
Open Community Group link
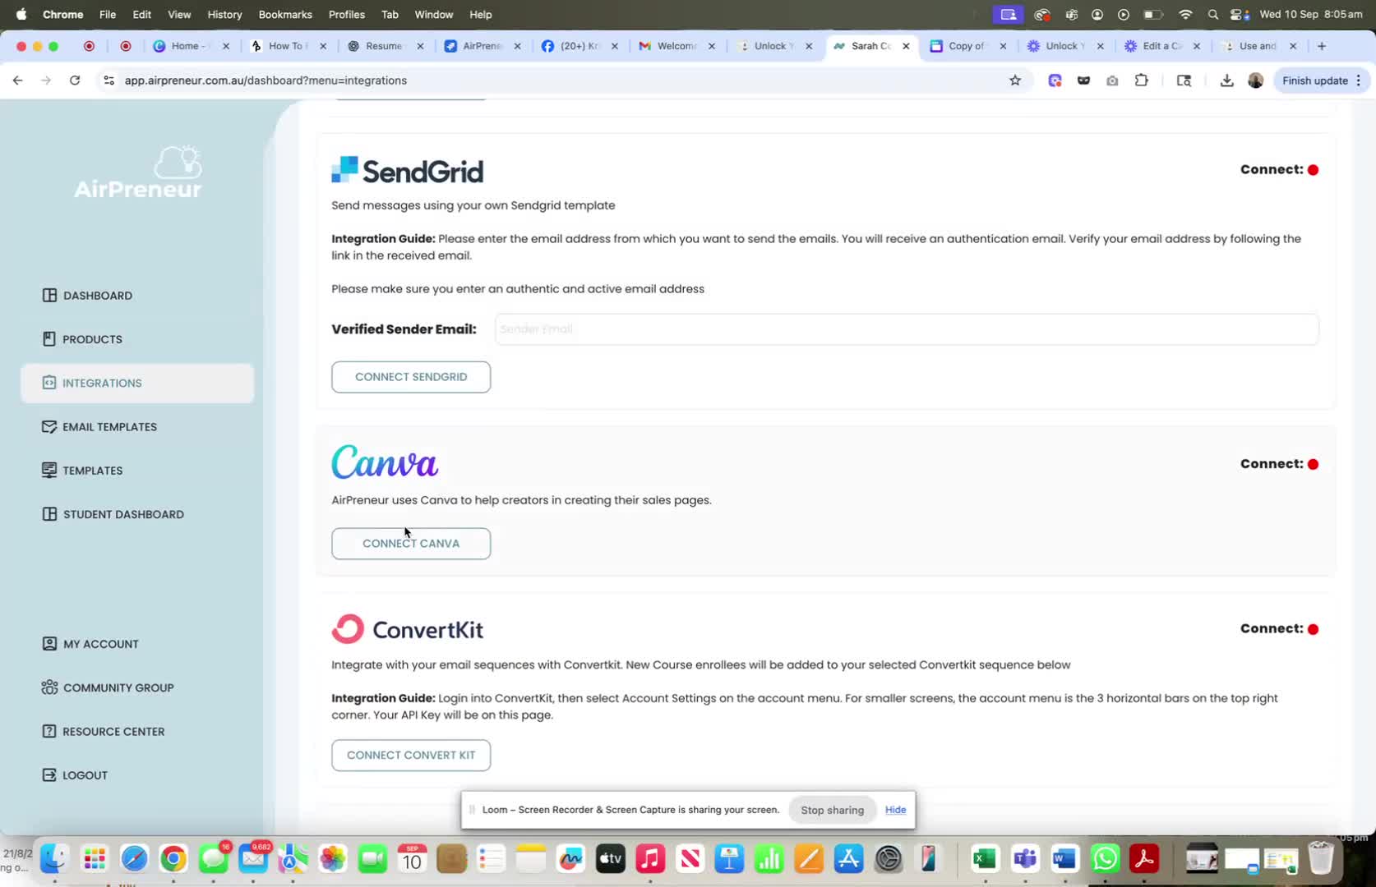108,687
